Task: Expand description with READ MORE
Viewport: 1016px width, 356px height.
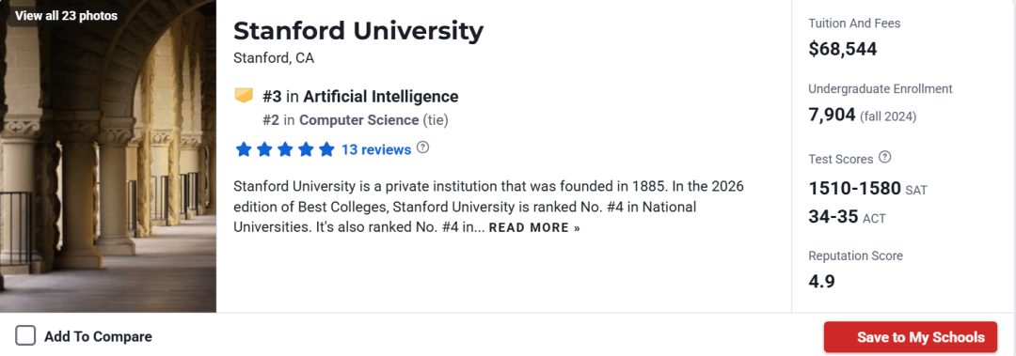Action: (x=534, y=228)
